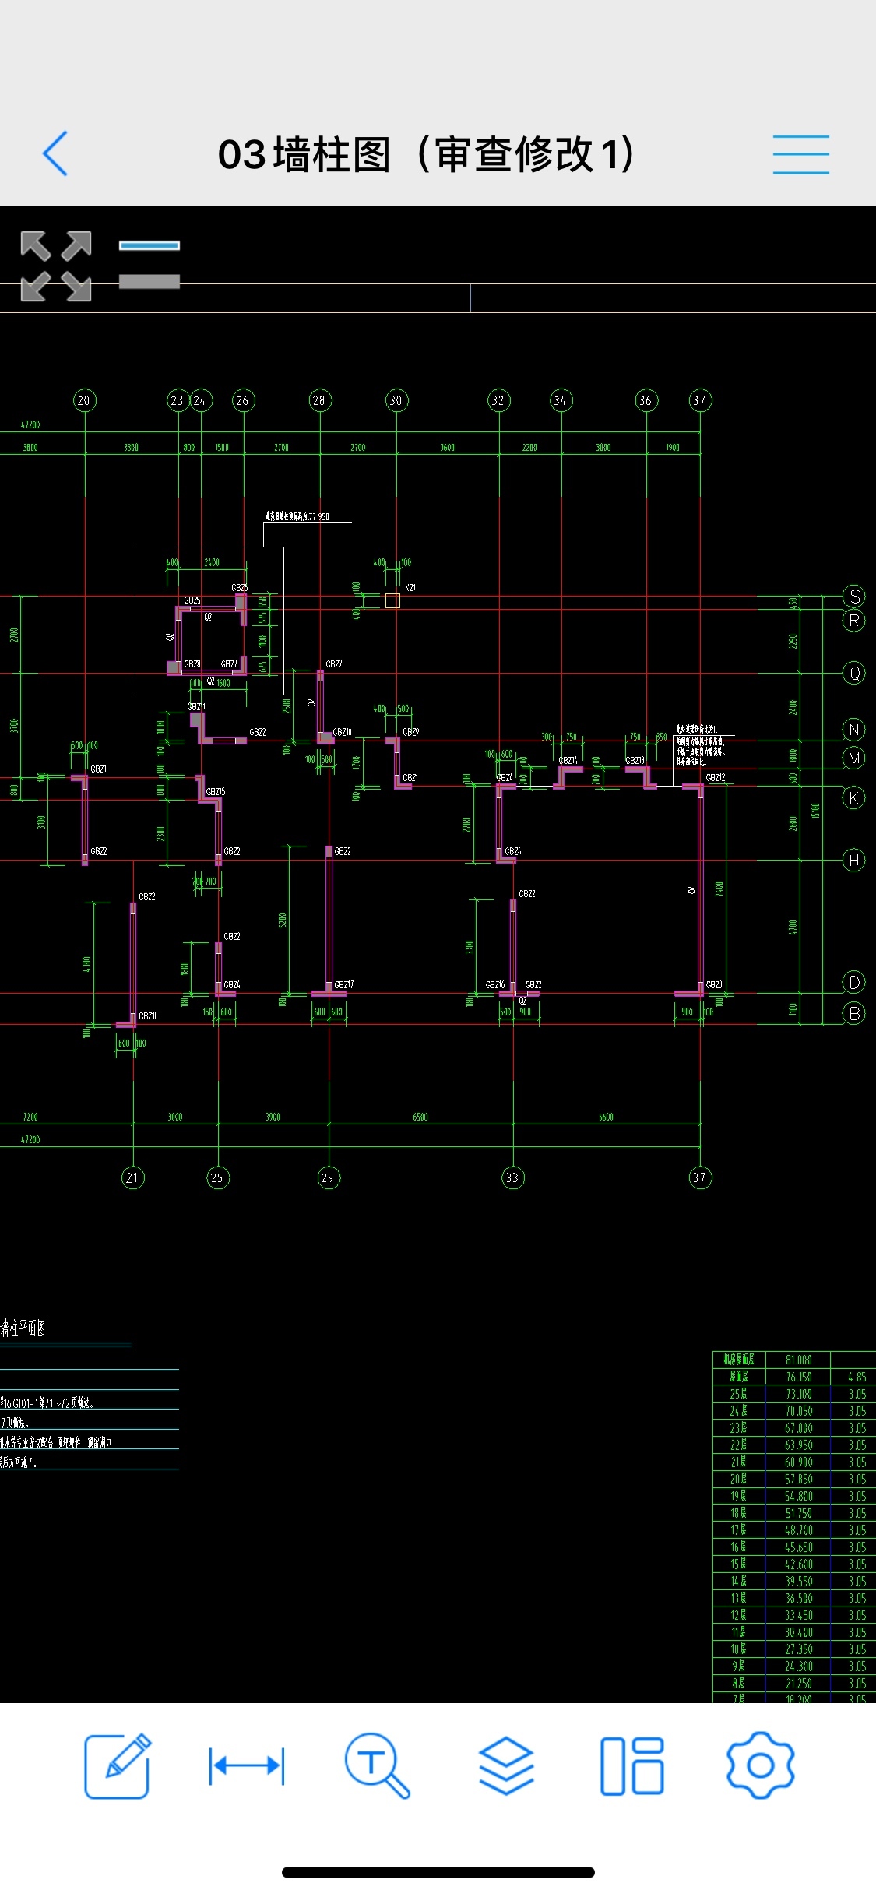The height and width of the screenshot is (1897, 876).
Task: Open the three-line menu at top right
Action: point(800,154)
